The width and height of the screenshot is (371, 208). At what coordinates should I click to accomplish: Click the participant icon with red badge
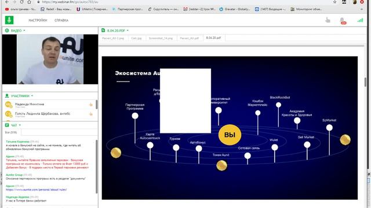[x=343, y=21]
